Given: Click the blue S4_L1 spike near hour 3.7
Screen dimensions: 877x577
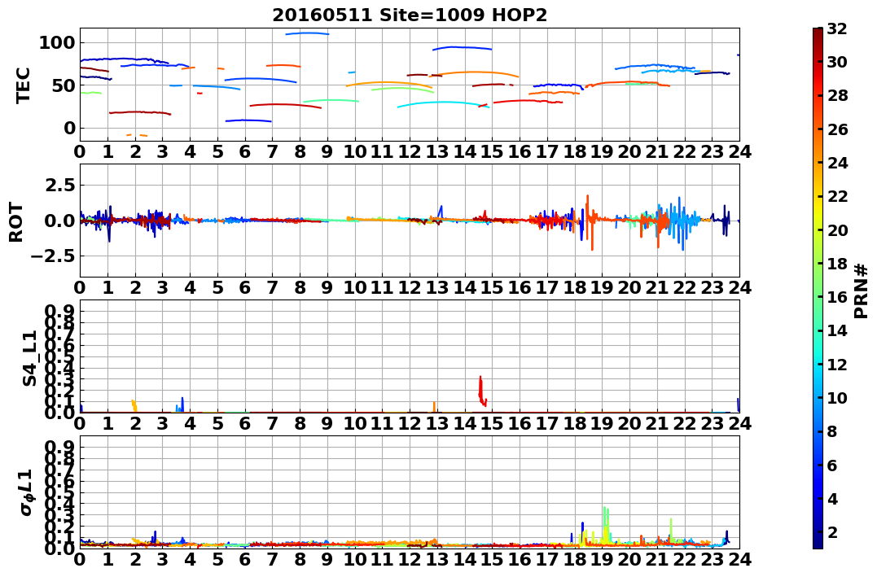Looking at the screenshot, I should click(182, 404).
